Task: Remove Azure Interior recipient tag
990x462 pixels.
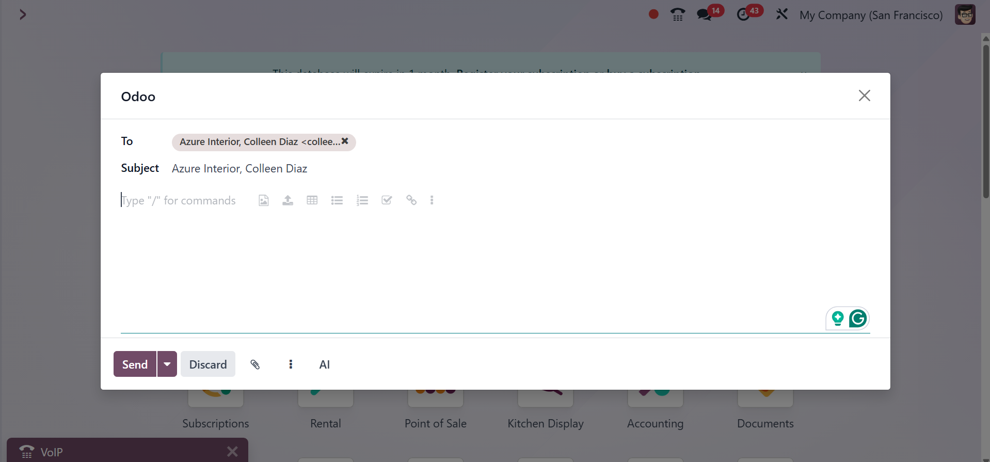Action: 345,141
